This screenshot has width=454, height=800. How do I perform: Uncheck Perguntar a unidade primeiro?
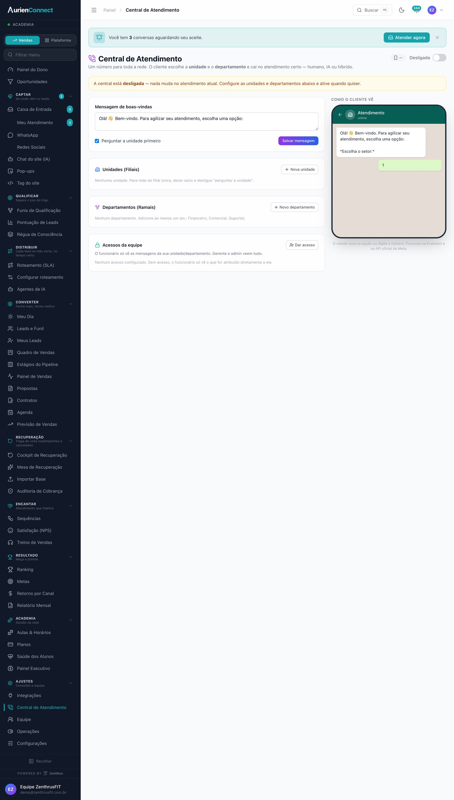pos(97,141)
